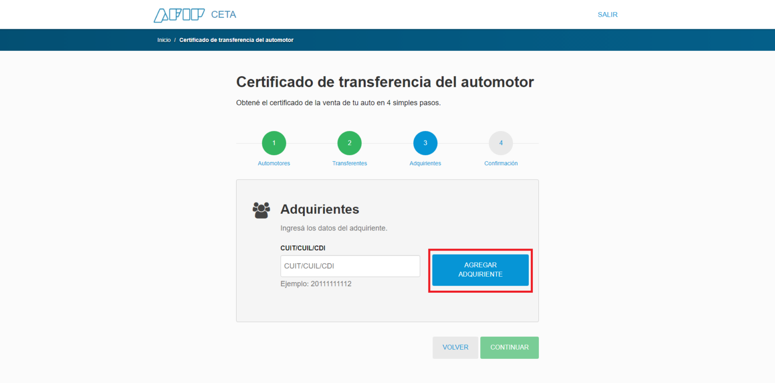The image size is (775, 383).
Task: Open the Transferentes step label
Action: pos(350,163)
